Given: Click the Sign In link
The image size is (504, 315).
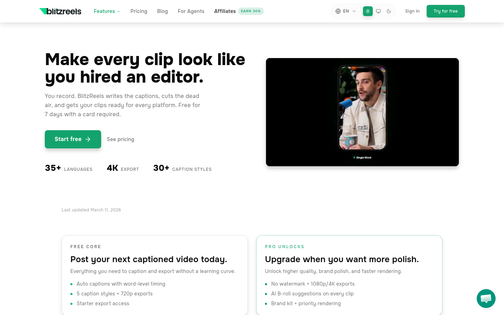Looking at the screenshot, I should pos(412,11).
